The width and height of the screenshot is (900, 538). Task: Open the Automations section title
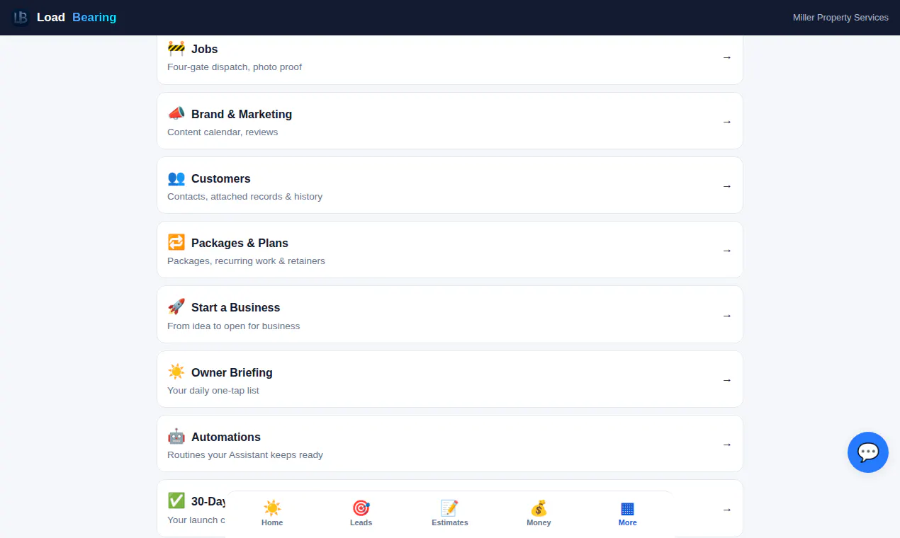226,437
